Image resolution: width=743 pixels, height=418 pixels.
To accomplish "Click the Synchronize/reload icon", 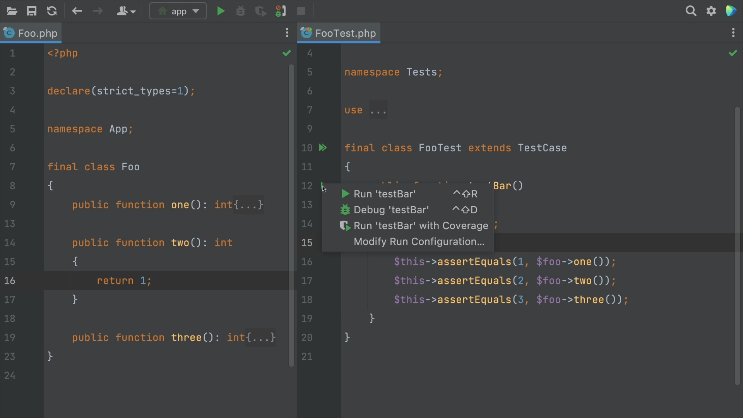I will (52, 11).
